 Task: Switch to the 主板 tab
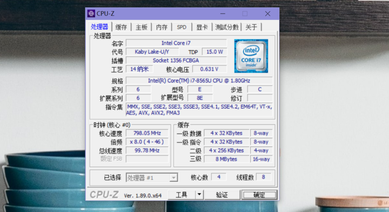(x=142, y=27)
